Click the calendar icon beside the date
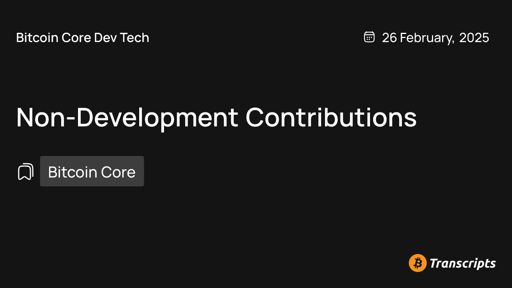 coord(369,37)
